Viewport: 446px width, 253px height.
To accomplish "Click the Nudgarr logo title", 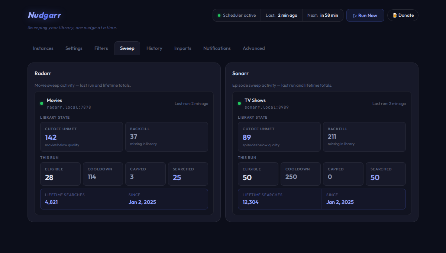I will 44,15.
